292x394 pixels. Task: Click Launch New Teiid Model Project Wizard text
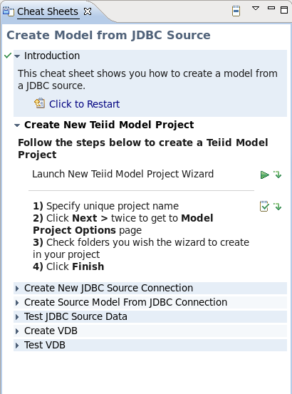click(122, 174)
